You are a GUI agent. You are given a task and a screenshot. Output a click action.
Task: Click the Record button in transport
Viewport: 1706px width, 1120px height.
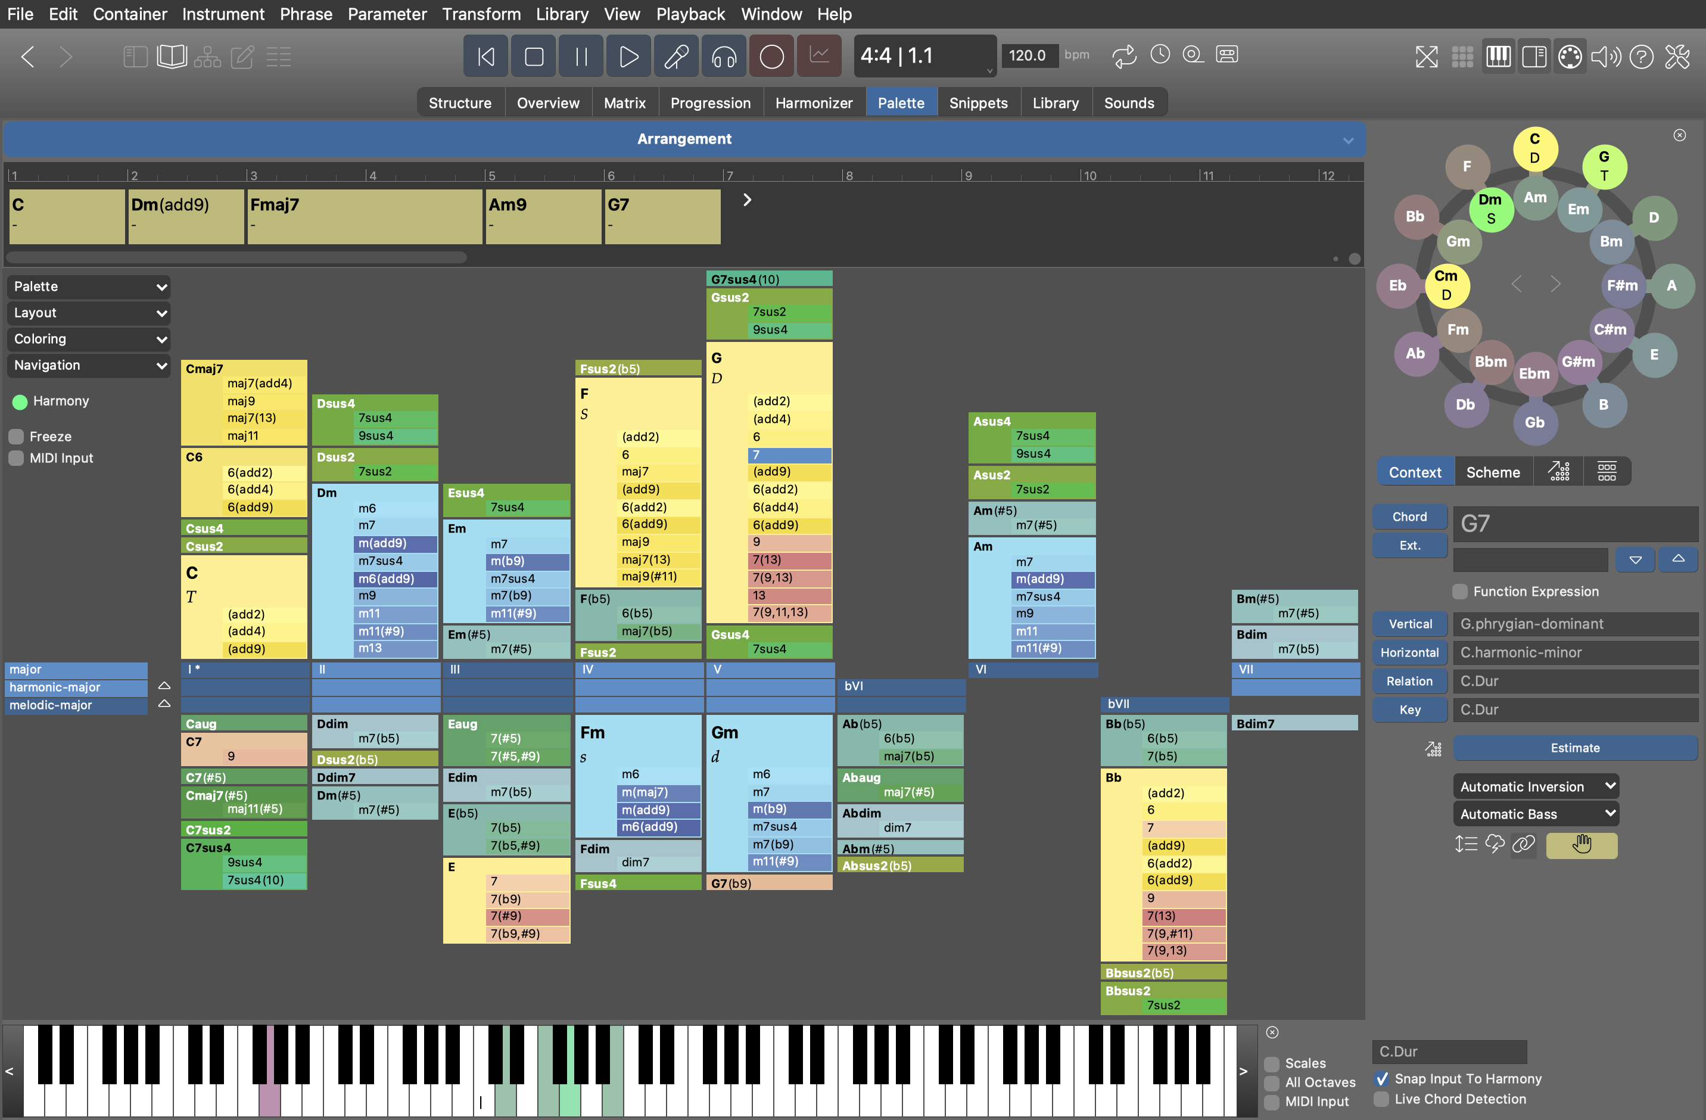coord(771,56)
